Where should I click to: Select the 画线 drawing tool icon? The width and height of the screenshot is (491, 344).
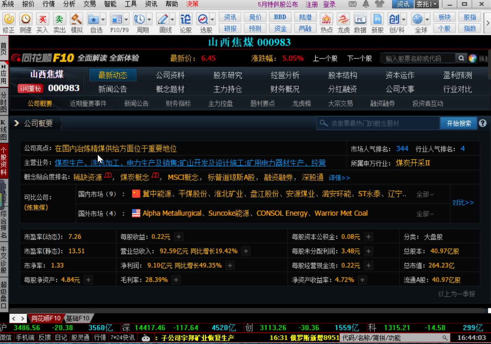coord(163,19)
